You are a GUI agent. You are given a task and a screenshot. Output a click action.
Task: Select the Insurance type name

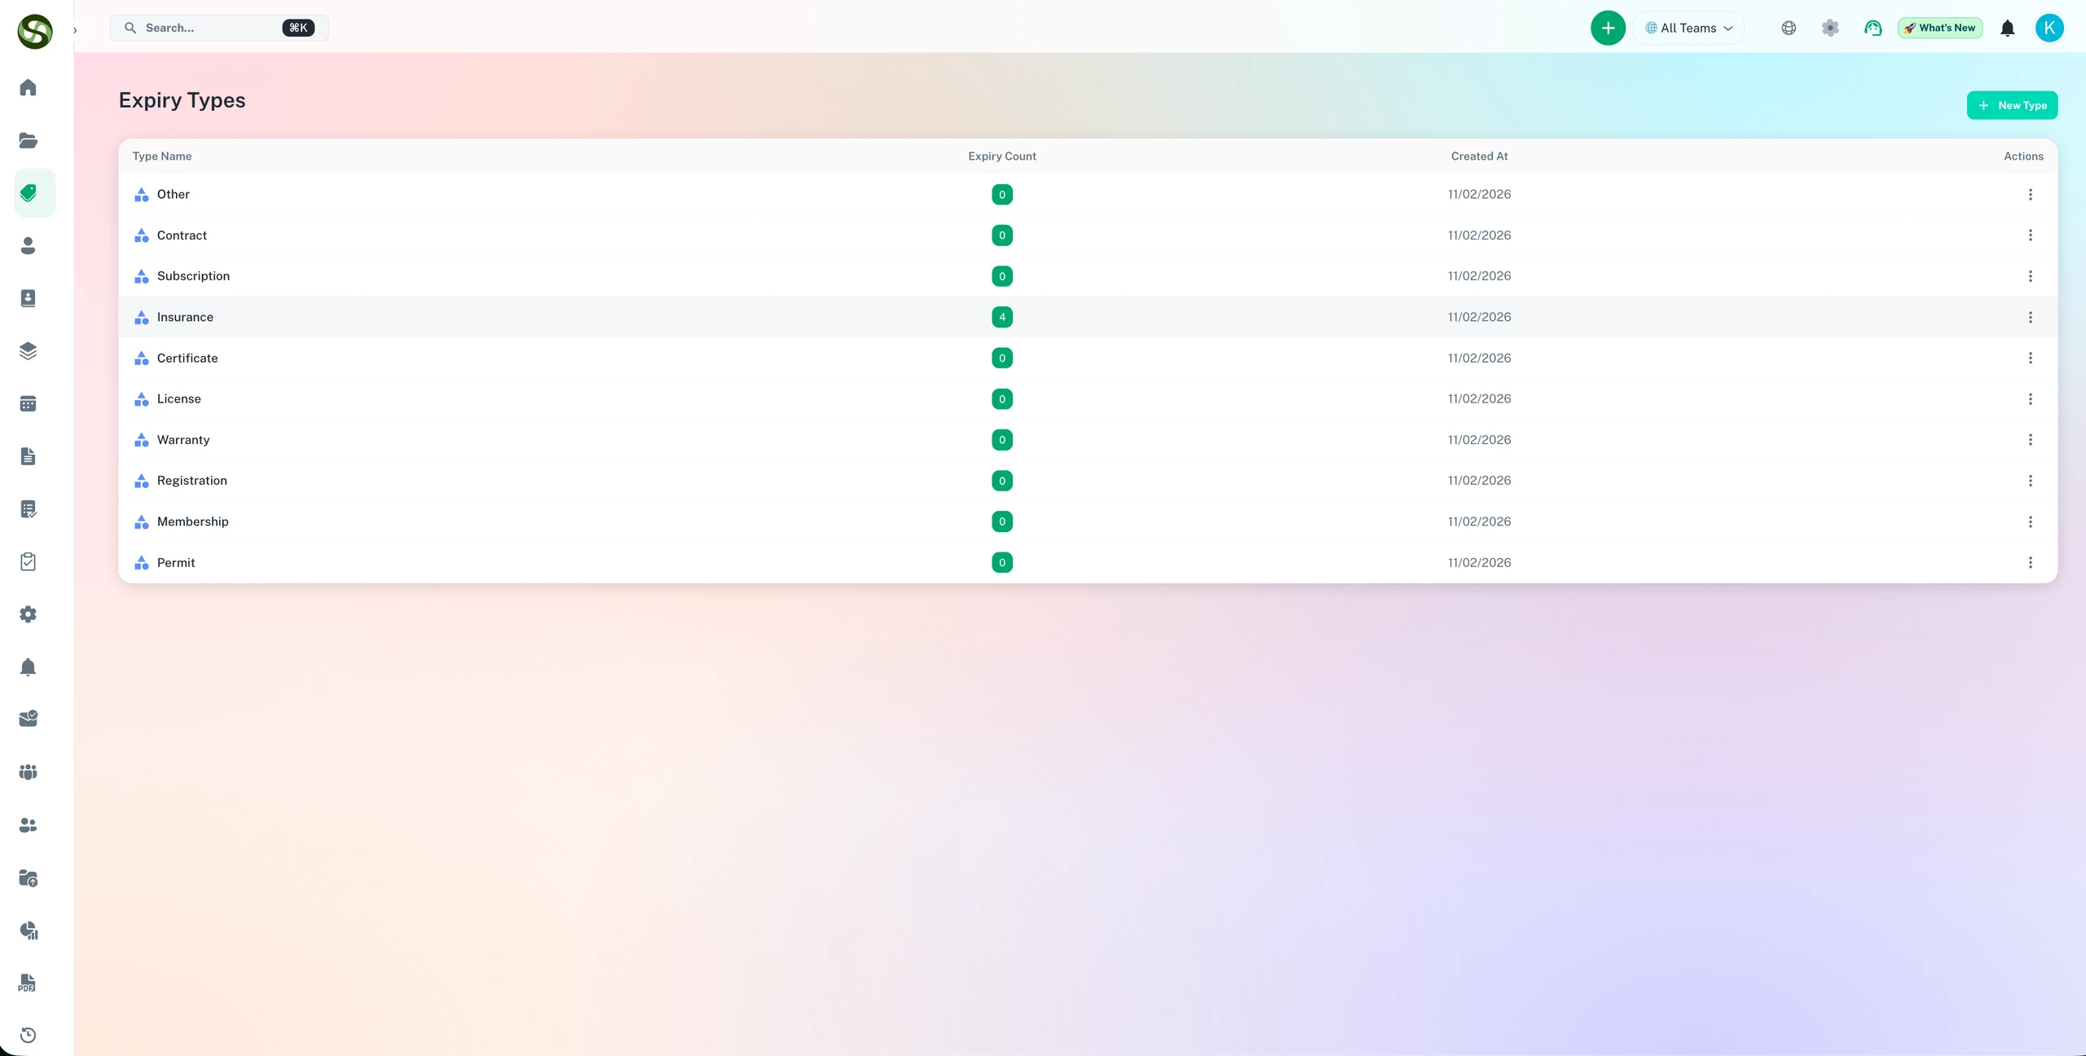point(185,317)
